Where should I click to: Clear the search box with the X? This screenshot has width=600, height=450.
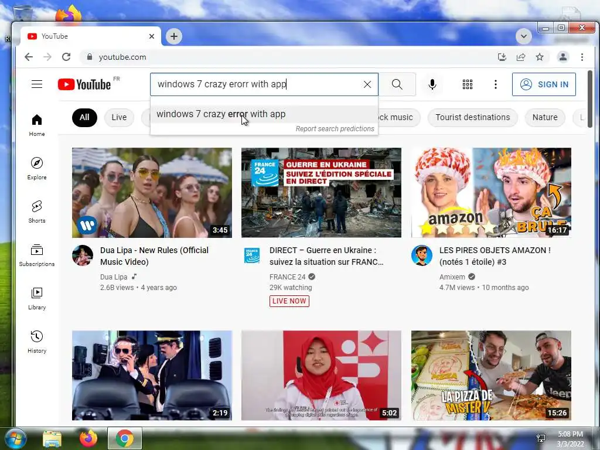(x=367, y=84)
